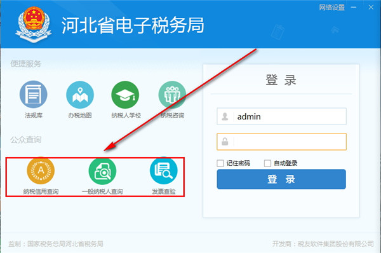Click the user avatar icon in username field

pos(225,116)
